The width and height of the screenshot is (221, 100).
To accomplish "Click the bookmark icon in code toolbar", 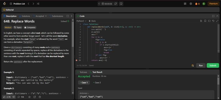I will [x=205, y=21].
